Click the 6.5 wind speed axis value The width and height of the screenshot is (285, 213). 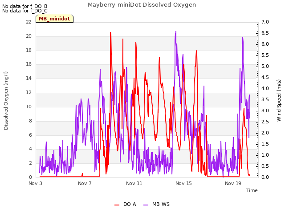click(x=265, y=33)
